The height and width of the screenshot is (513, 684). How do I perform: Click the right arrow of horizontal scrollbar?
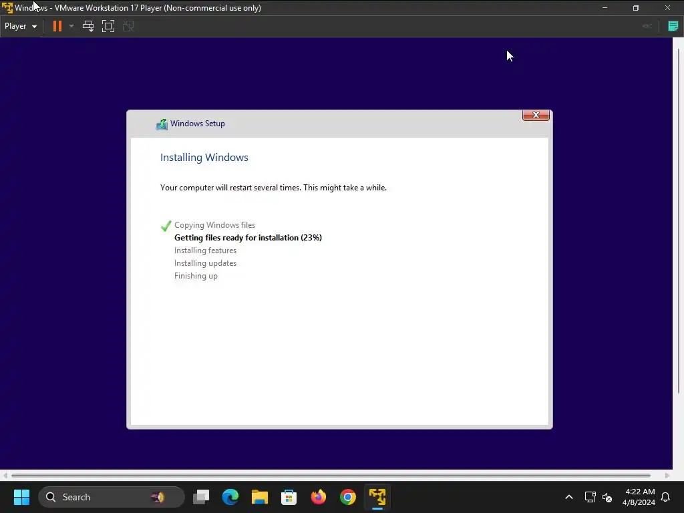(667, 476)
